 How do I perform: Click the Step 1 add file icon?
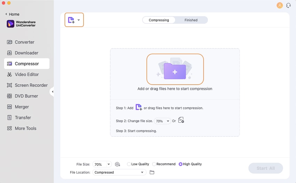pyautogui.click(x=139, y=107)
